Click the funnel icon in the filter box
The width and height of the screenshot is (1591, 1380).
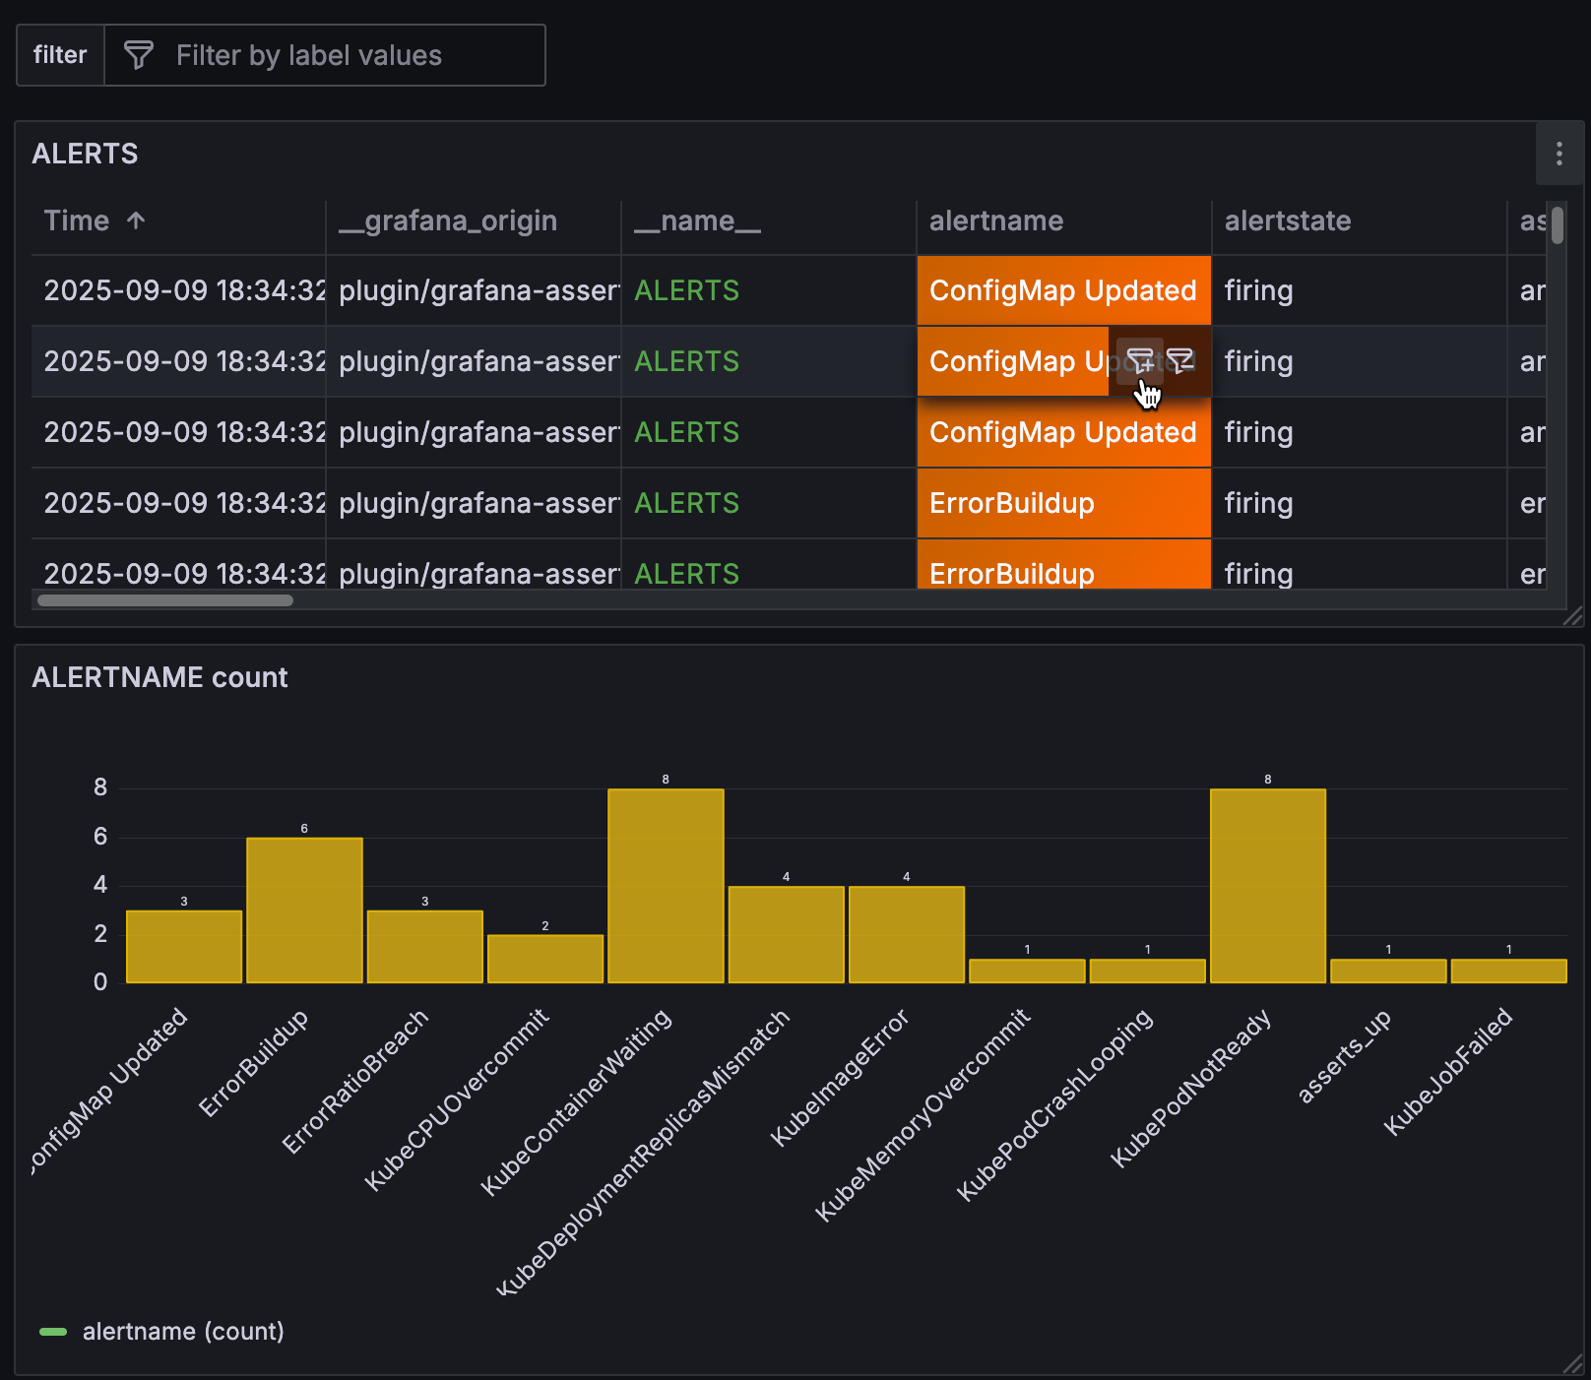pos(139,55)
